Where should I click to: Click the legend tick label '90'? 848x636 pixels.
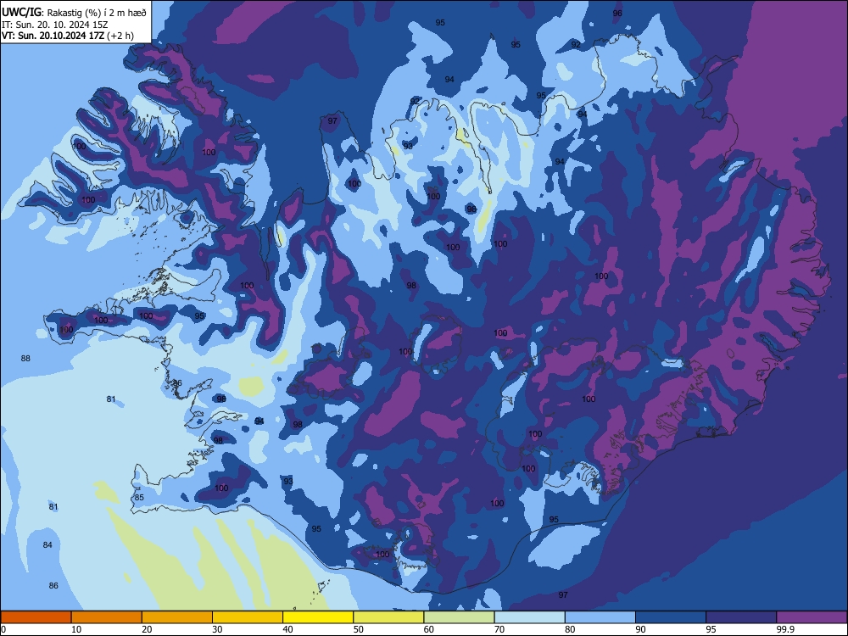point(641,629)
